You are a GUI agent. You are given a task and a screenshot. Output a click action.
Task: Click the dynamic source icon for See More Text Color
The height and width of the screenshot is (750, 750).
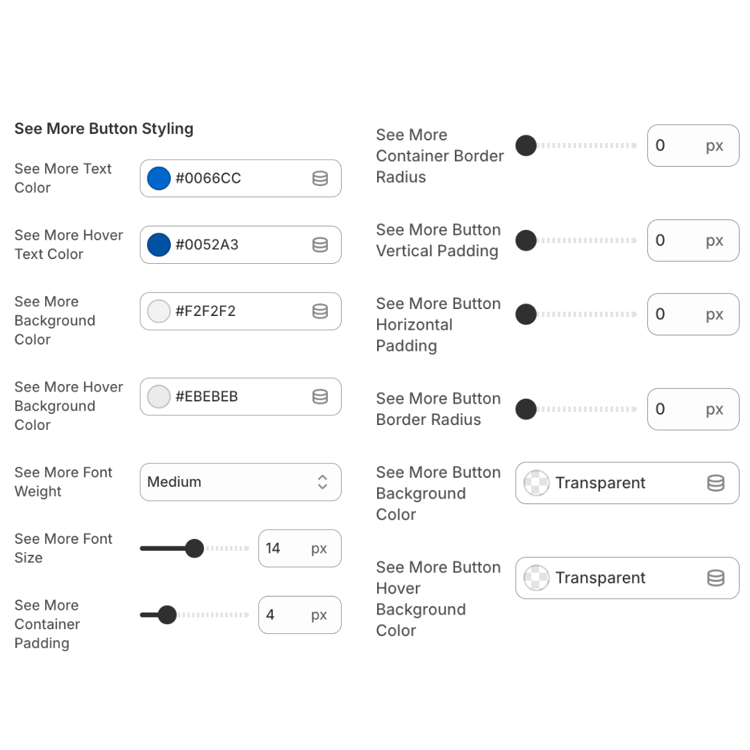[x=320, y=178]
